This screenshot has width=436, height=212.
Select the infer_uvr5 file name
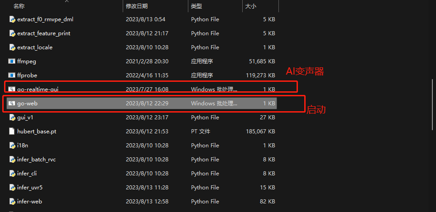point(30,188)
